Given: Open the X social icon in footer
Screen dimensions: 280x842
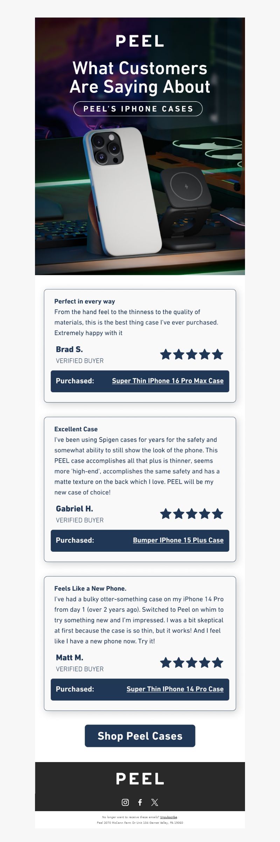Looking at the screenshot, I should 155,802.
